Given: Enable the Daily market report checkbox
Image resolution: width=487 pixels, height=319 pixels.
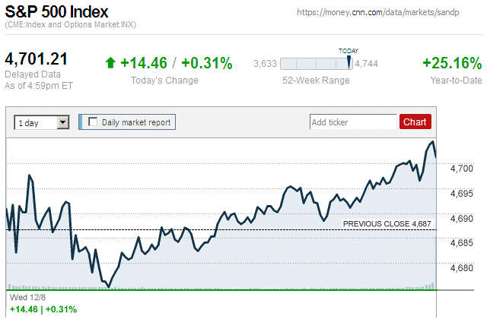Looking at the screenshot, I should tap(94, 122).
